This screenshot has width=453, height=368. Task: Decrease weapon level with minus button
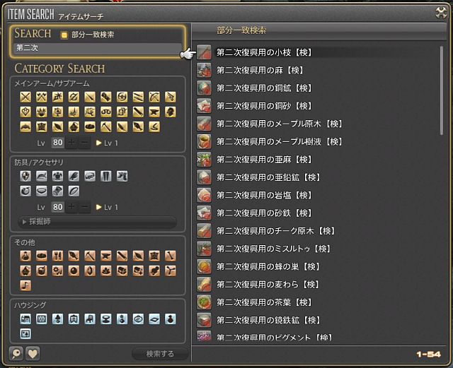click(85, 143)
